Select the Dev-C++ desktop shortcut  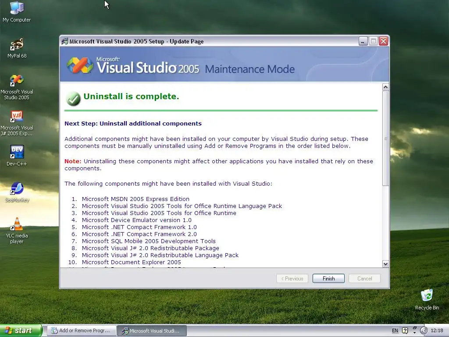click(17, 156)
